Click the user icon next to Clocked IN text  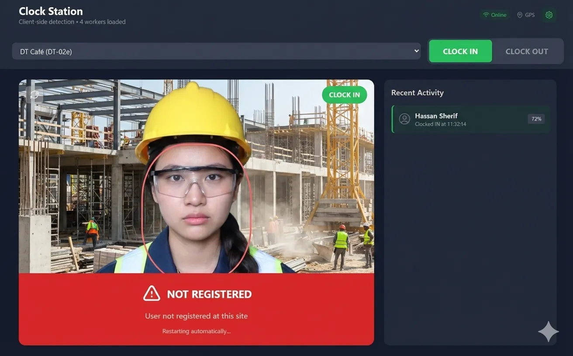click(404, 119)
